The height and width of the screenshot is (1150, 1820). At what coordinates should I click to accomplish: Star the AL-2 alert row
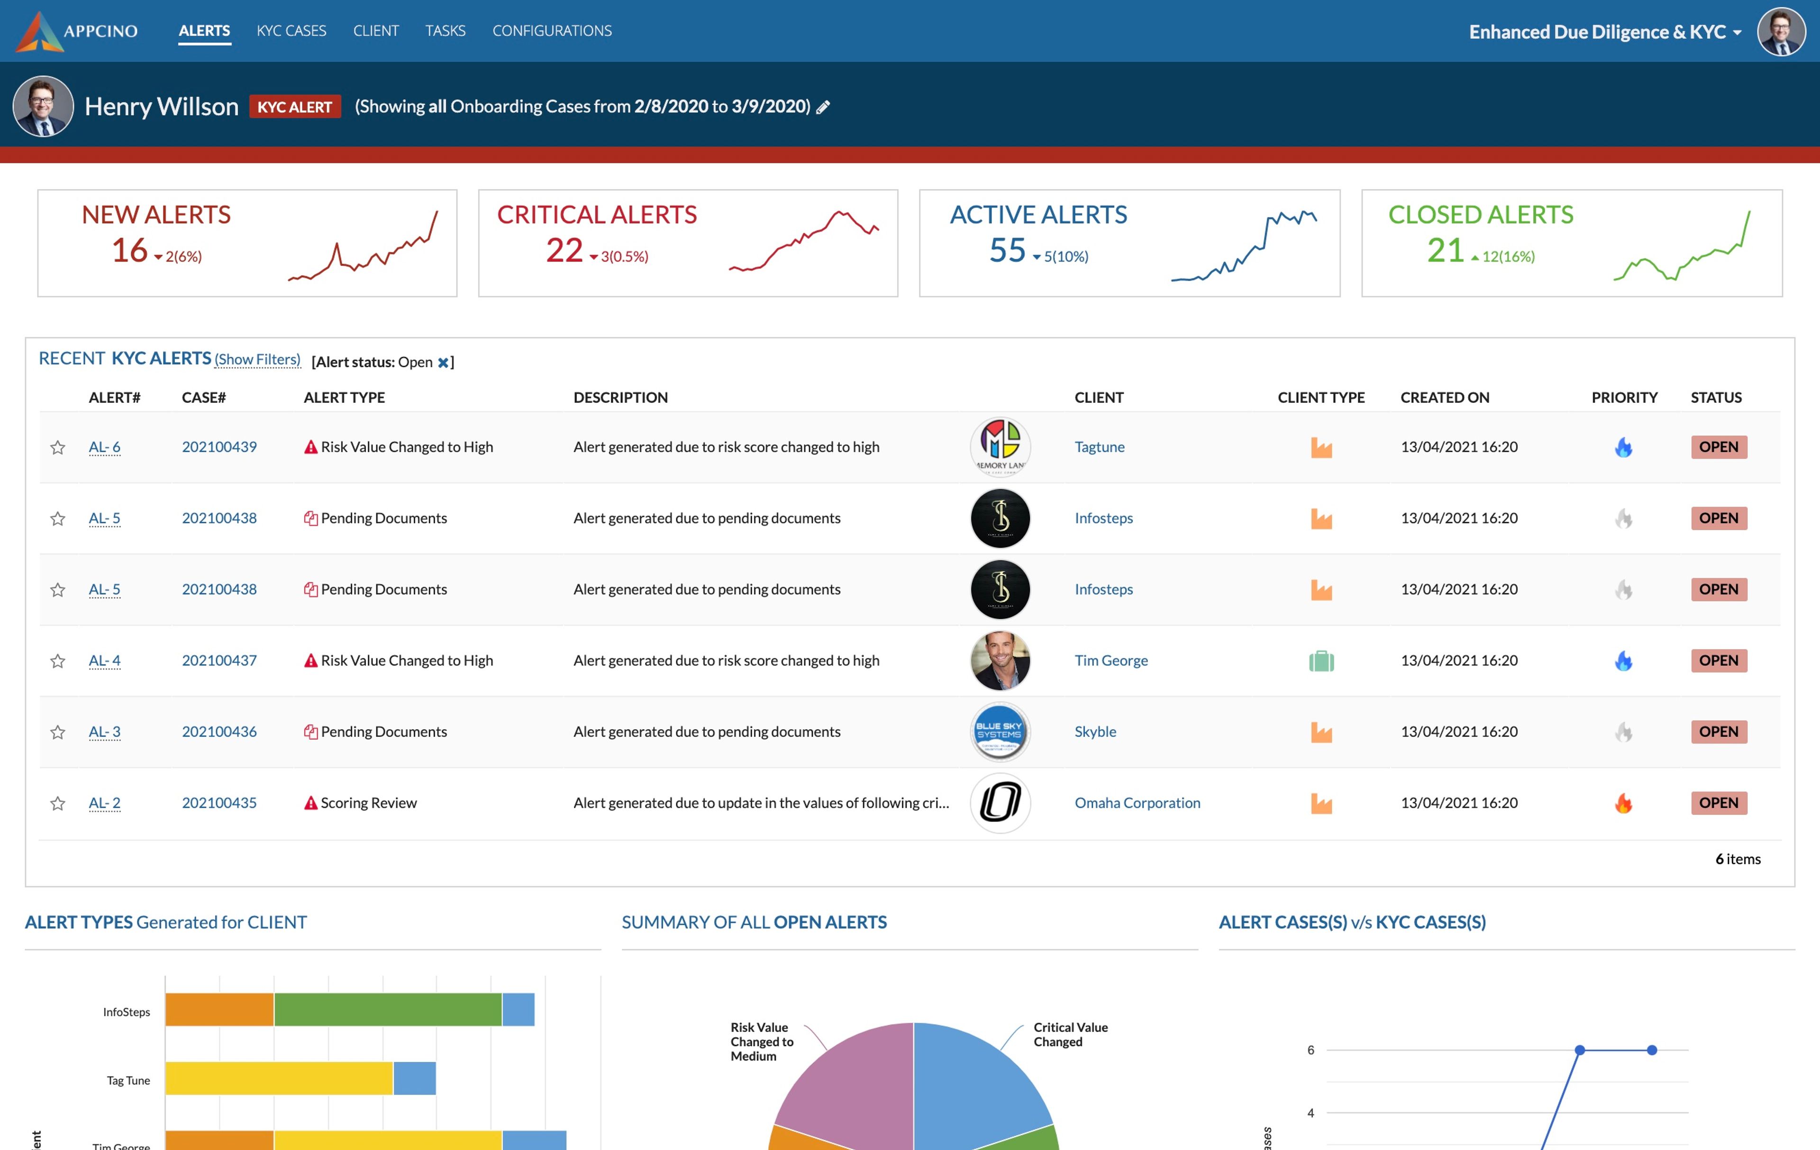57,803
